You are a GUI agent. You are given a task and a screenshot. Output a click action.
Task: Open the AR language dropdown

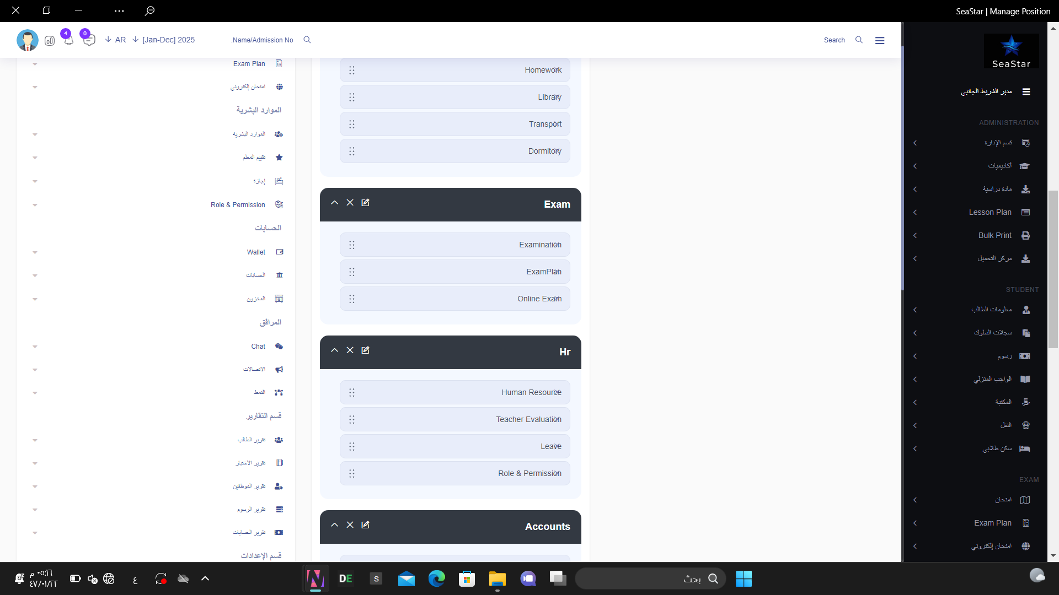point(116,40)
